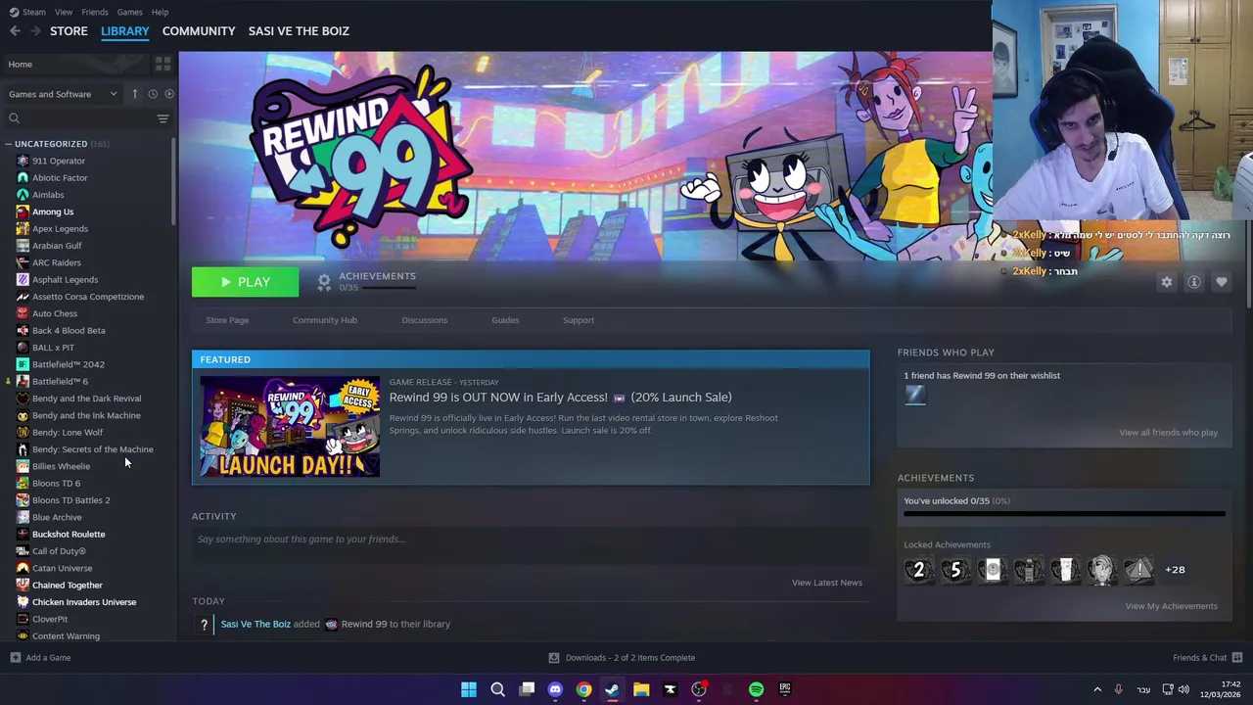Open Epic Games Launcher from the taskbar
Screen dimensions: 1253x705
(x=784, y=689)
